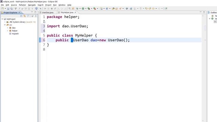The image size is (217, 122).
Task: Click the New Java Package toolbar icon
Action: point(101,8)
